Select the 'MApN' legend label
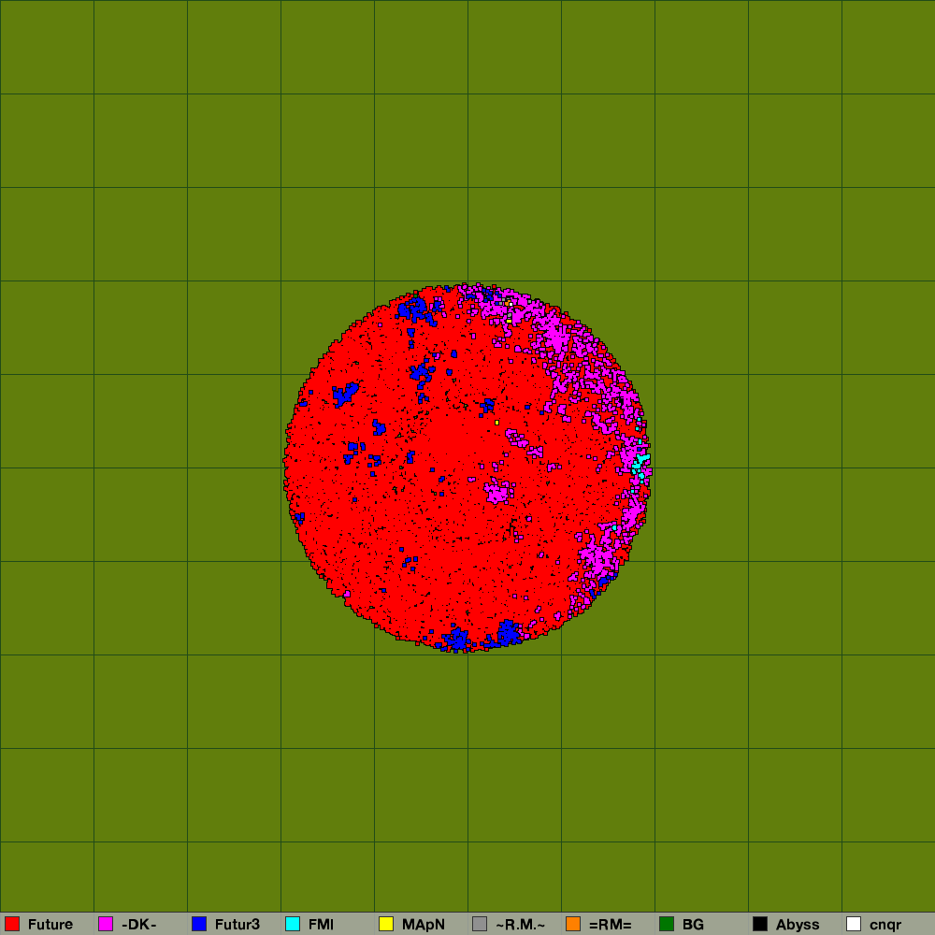Image resolution: width=935 pixels, height=935 pixels. coord(424,925)
